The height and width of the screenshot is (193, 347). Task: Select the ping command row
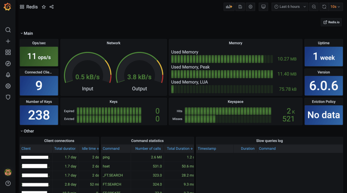click(147, 157)
